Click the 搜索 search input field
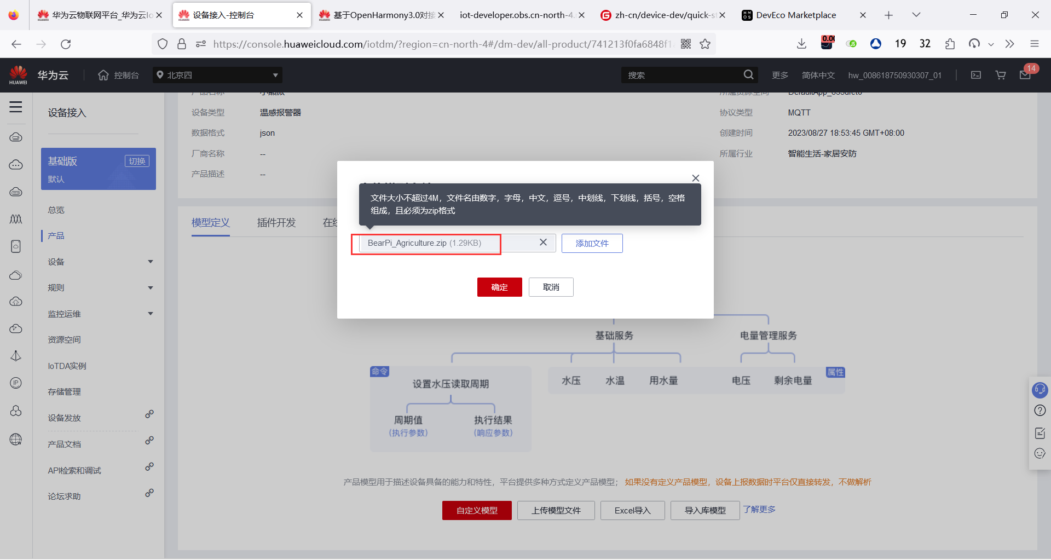 pyautogui.click(x=679, y=74)
